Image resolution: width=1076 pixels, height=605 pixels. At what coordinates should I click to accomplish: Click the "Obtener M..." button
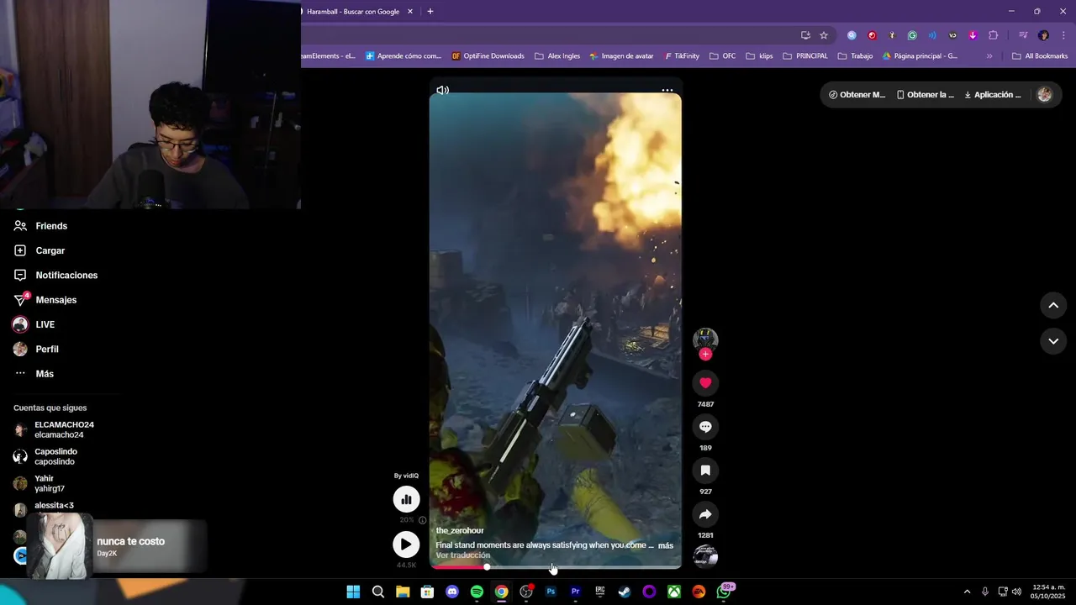pyautogui.click(x=857, y=95)
